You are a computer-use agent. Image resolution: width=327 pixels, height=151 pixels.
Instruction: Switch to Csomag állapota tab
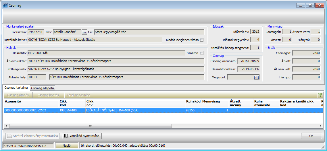click(x=43, y=88)
